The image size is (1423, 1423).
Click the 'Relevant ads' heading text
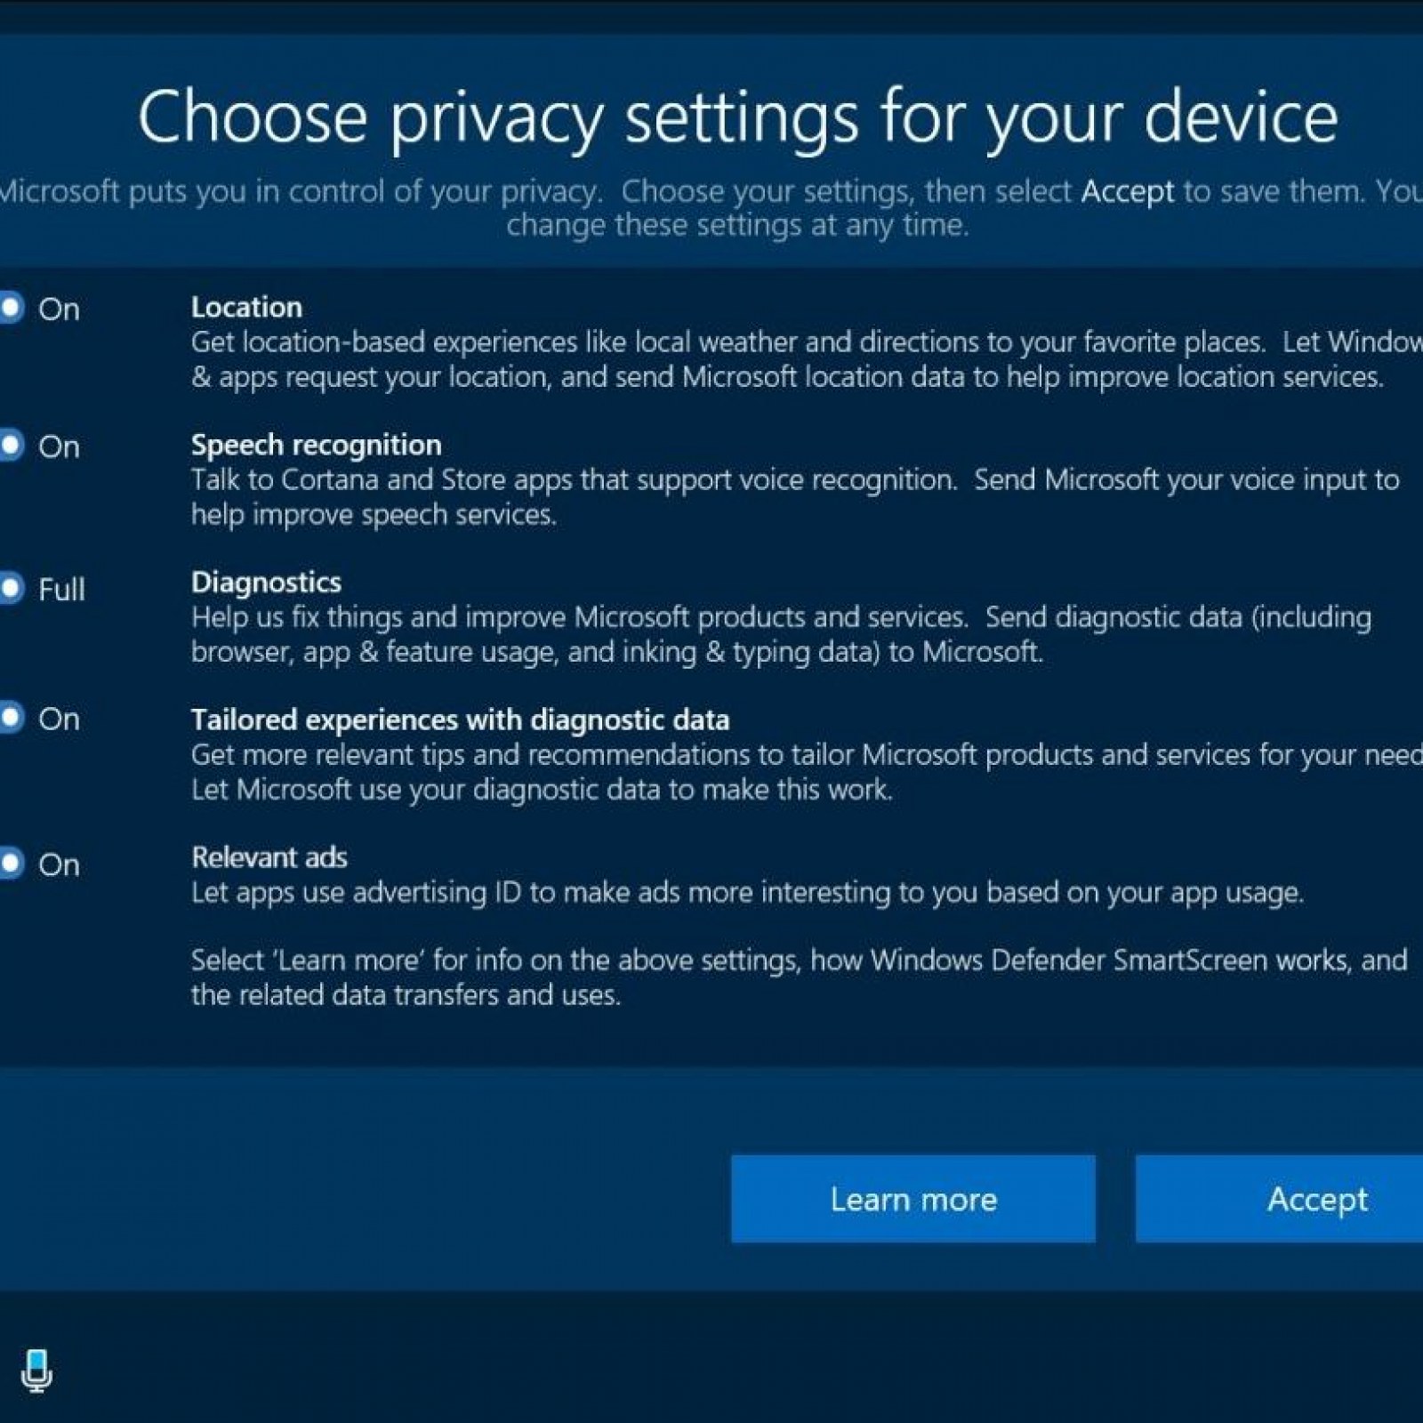coord(269,857)
